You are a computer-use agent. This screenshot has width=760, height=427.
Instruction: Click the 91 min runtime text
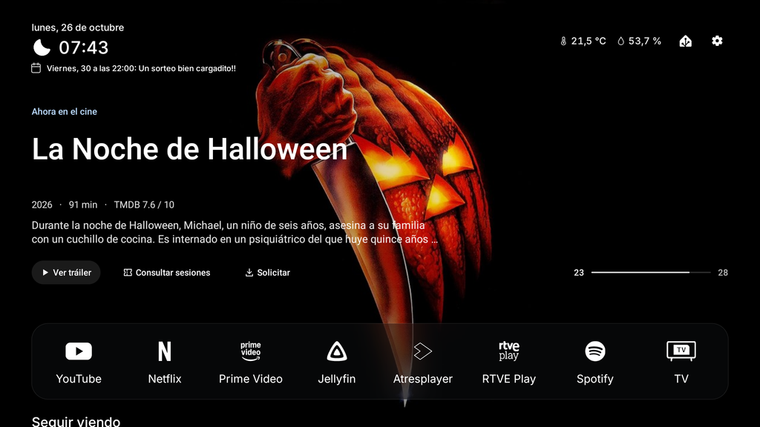tap(83, 205)
